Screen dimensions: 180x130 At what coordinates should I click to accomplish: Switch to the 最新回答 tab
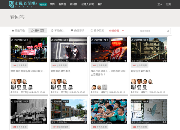[37, 31]
